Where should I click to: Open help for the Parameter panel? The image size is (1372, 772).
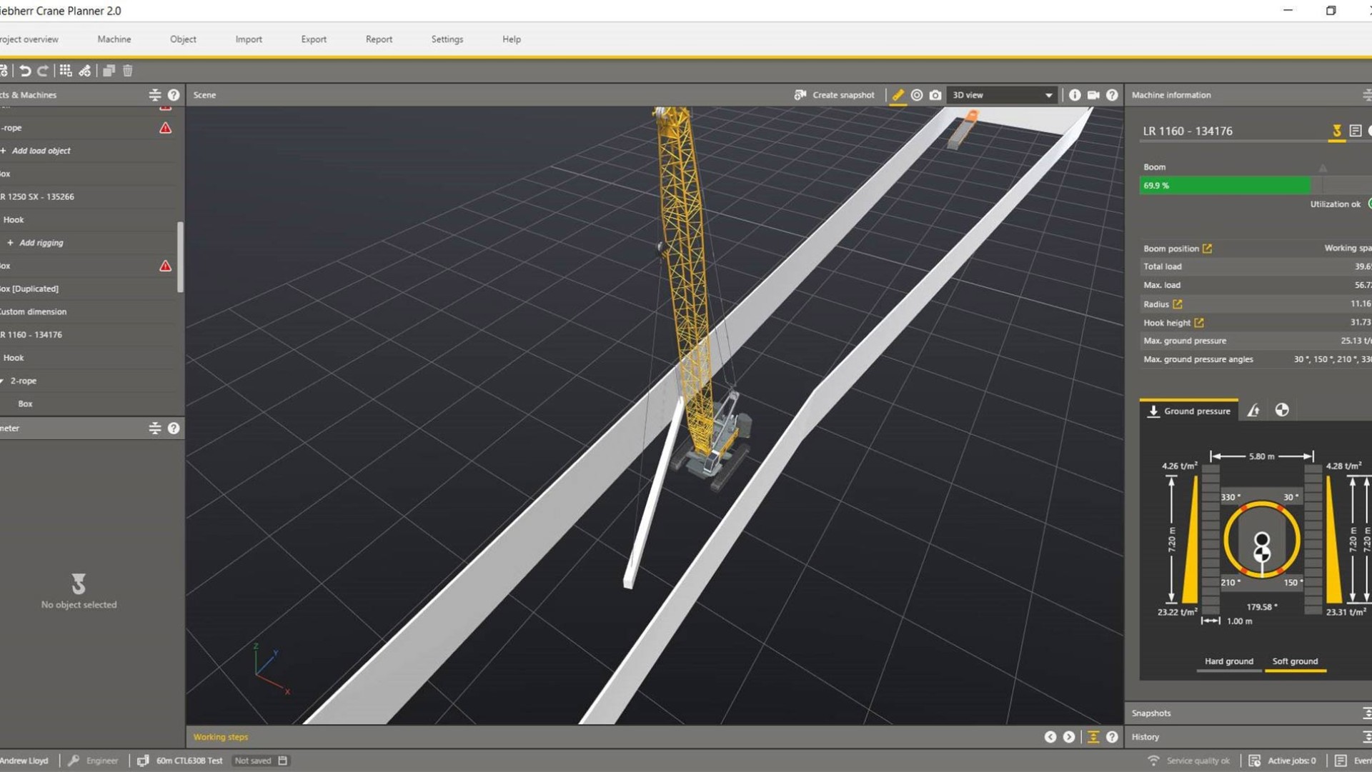(x=174, y=428)
